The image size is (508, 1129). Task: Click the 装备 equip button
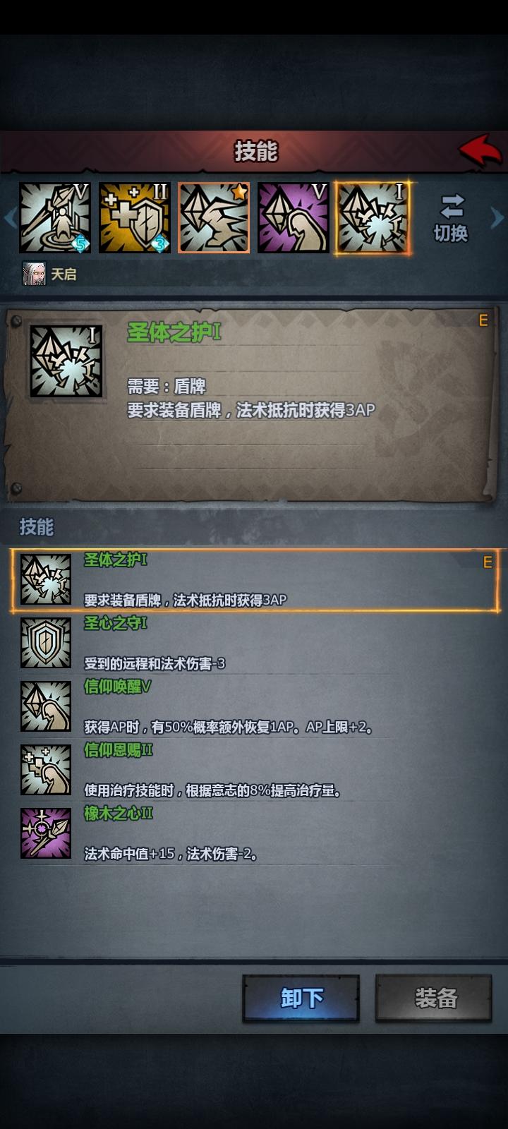(x=434, y=998)
